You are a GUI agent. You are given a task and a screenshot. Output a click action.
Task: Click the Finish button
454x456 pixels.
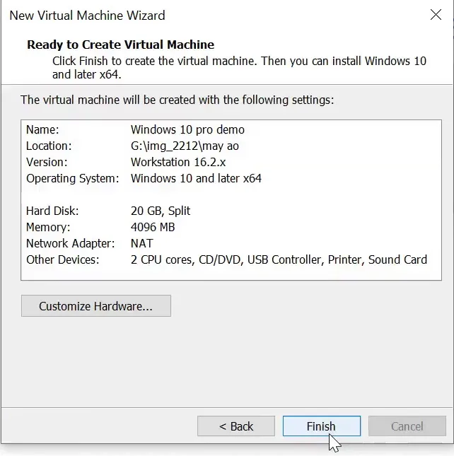[x=321, y=426]
